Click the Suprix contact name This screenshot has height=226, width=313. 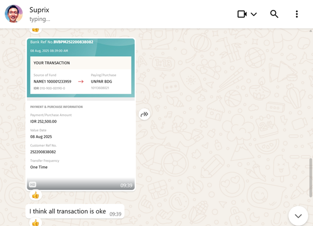[40, 10]
